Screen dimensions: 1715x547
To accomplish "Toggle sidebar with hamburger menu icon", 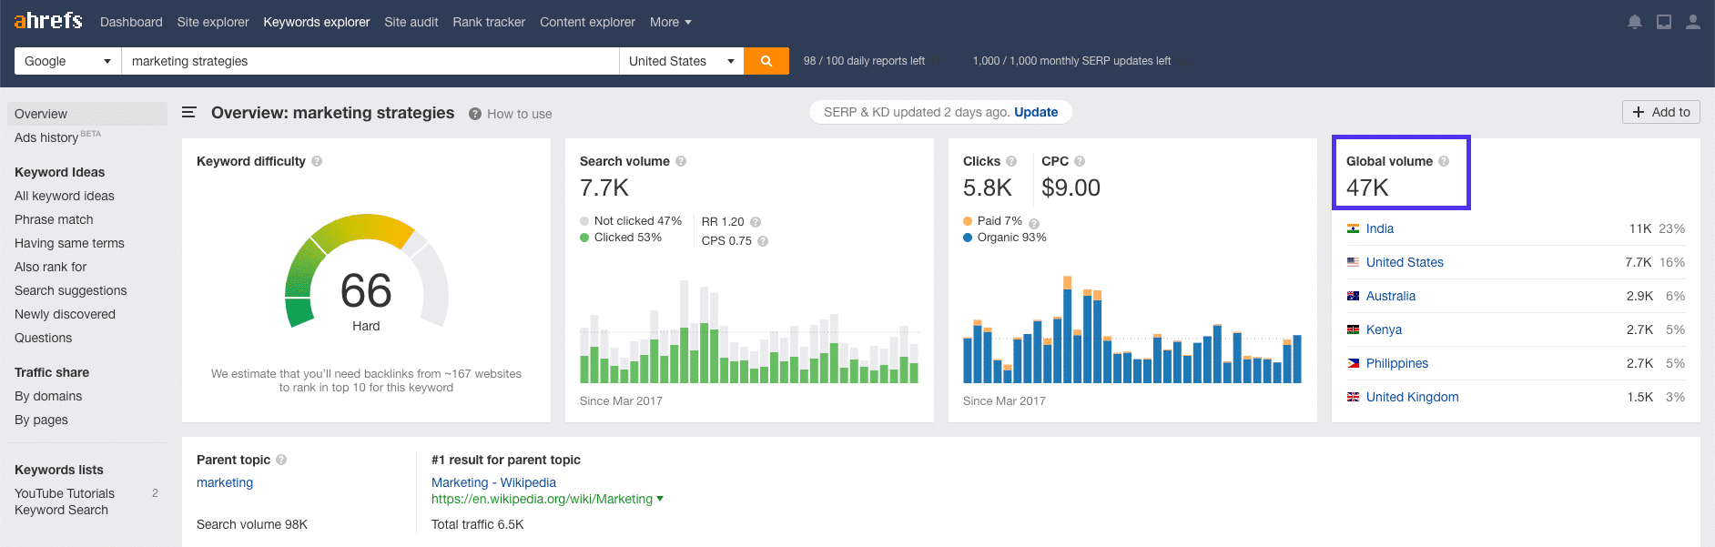I will click(189, 113).
